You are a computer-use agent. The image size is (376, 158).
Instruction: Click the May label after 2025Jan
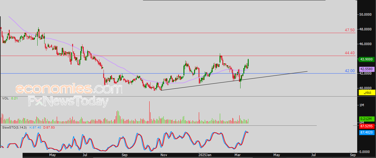tap(277, 155)
